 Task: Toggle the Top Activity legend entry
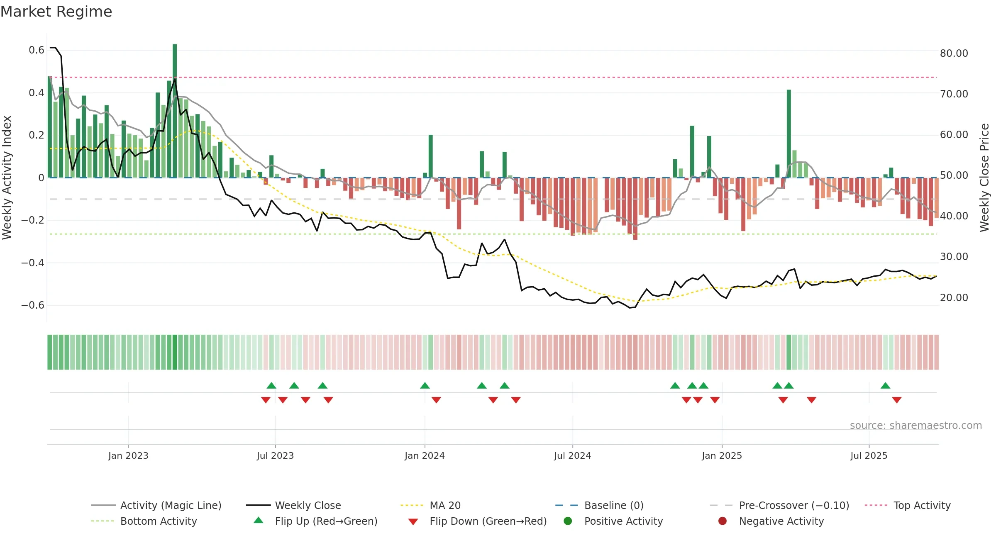[x=908, y=505]
